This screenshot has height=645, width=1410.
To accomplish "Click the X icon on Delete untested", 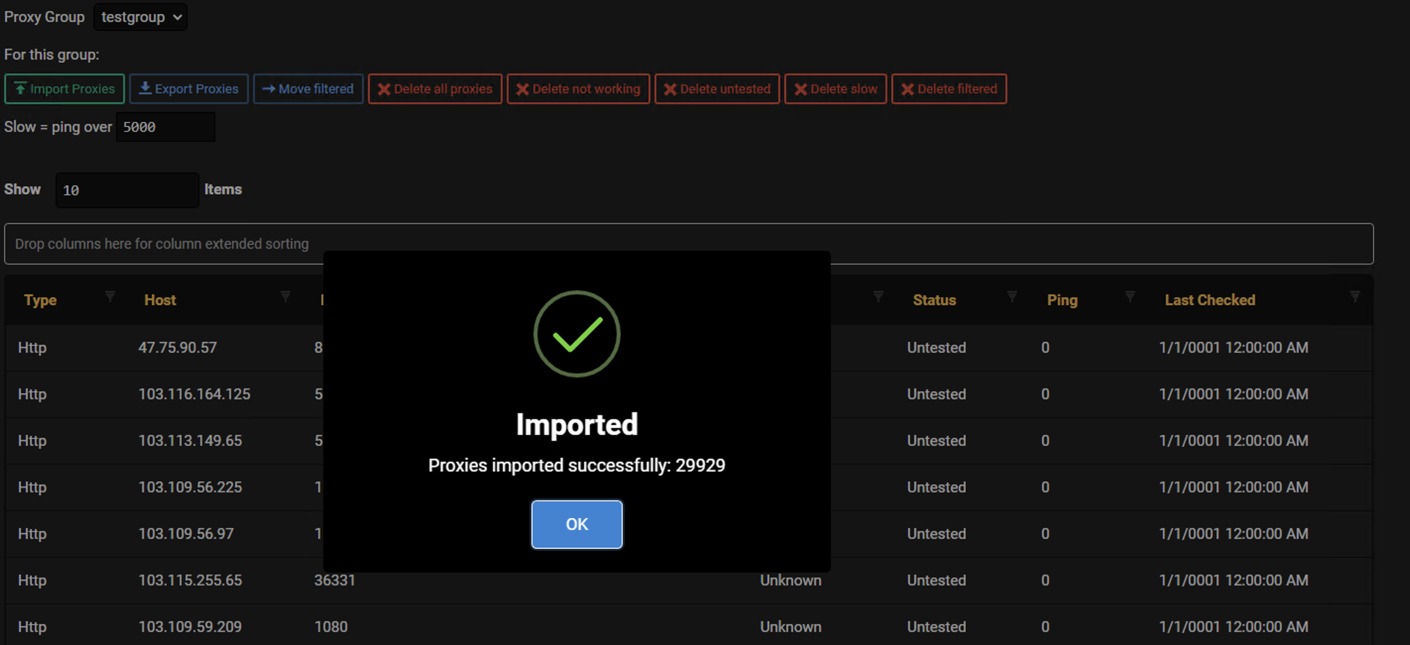I will [x=669, y=89].
